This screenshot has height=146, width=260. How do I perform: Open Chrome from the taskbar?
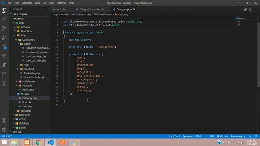(39, 142)
